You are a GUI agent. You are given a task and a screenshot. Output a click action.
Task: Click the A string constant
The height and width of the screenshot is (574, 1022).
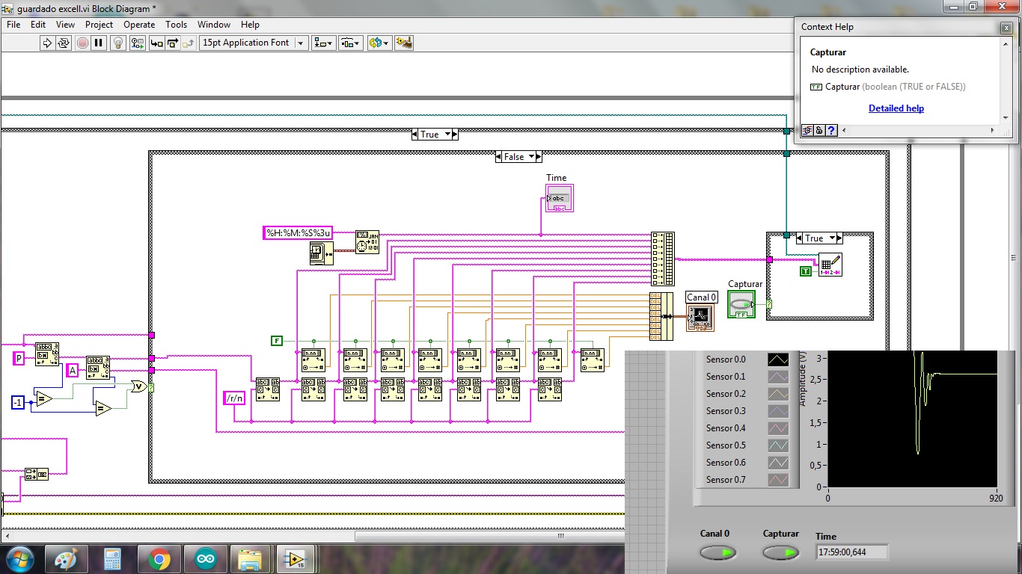(x=73, y=370)
